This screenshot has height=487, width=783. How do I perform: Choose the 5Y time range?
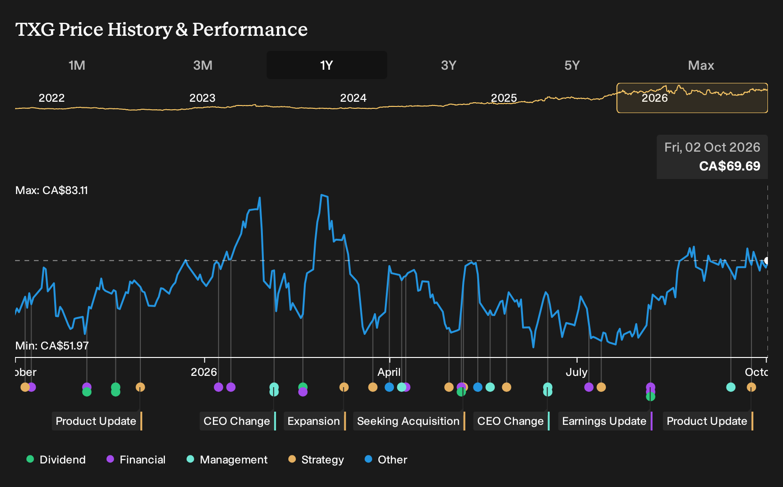[572, 65]
